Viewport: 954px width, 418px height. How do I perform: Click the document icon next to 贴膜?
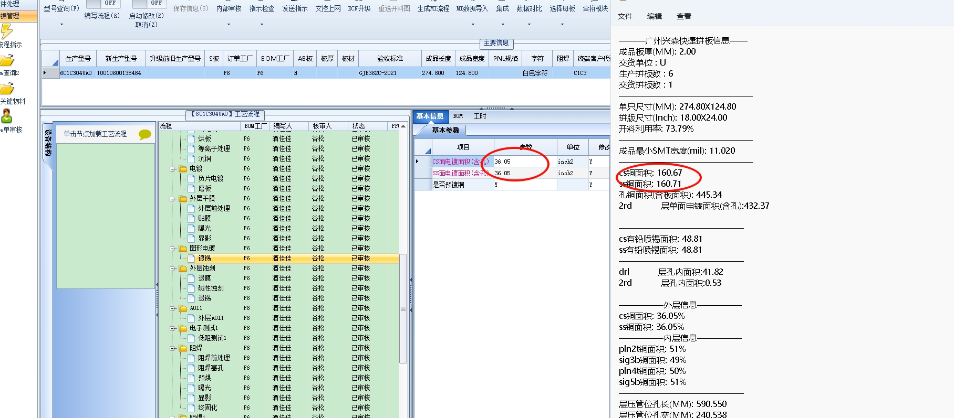(x=191, y=219)
